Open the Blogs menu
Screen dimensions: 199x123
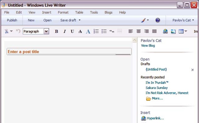pos(109,12)
